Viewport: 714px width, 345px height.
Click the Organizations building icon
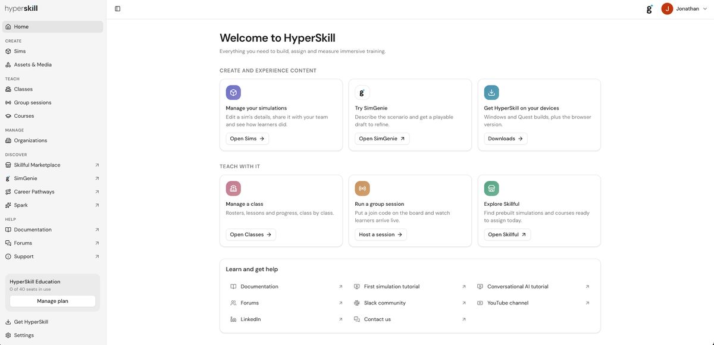(x=8, y=140)
